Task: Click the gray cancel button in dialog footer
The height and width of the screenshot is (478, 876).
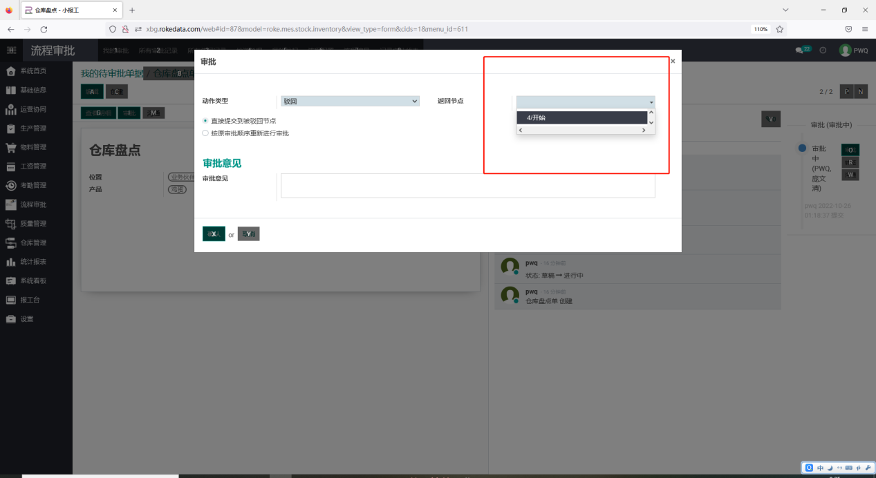Action: 248,234
